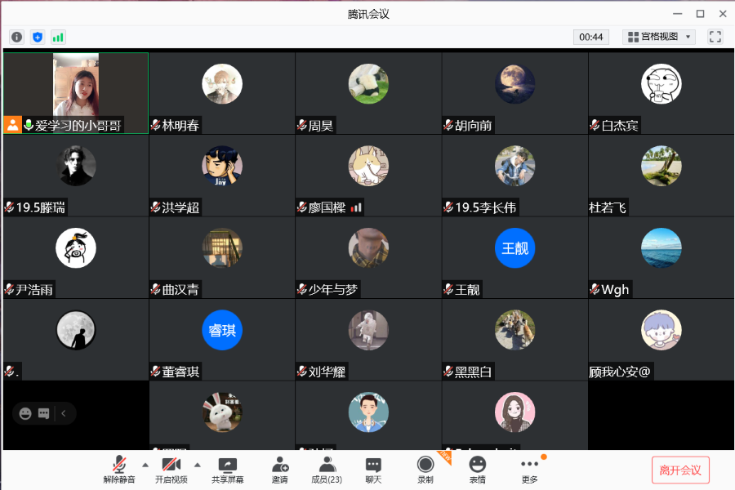Image resolution: width=735 pixels, height=490 pixels.
Task: Open the More options menu
Action: coord(530,470)
